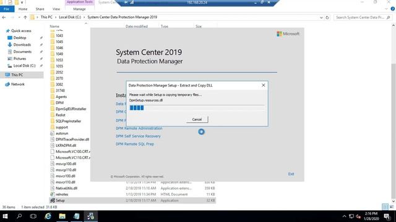Image resolution: width=396 pixels, height=222 pixels.
Task: Go back in Explorer navigation
Action: click(x=4, y=17)
